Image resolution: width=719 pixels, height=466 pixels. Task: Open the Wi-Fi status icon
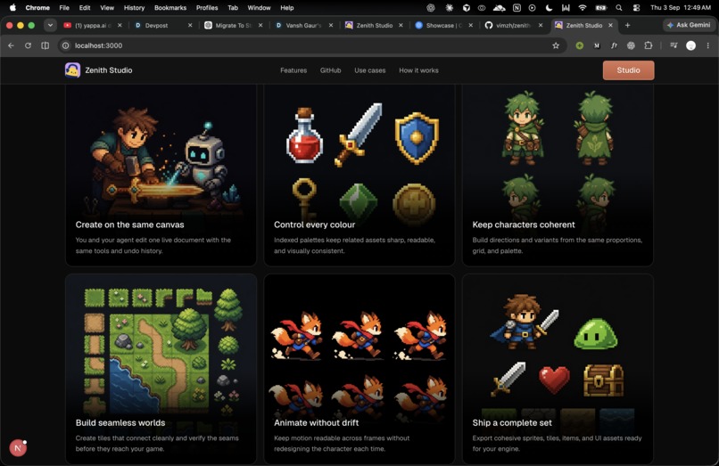coord(583,8)
